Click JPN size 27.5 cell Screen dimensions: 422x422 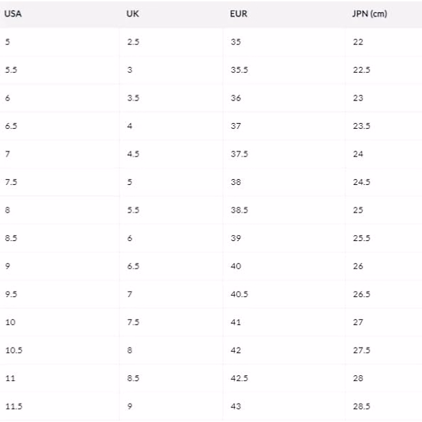tap(362, 350)
